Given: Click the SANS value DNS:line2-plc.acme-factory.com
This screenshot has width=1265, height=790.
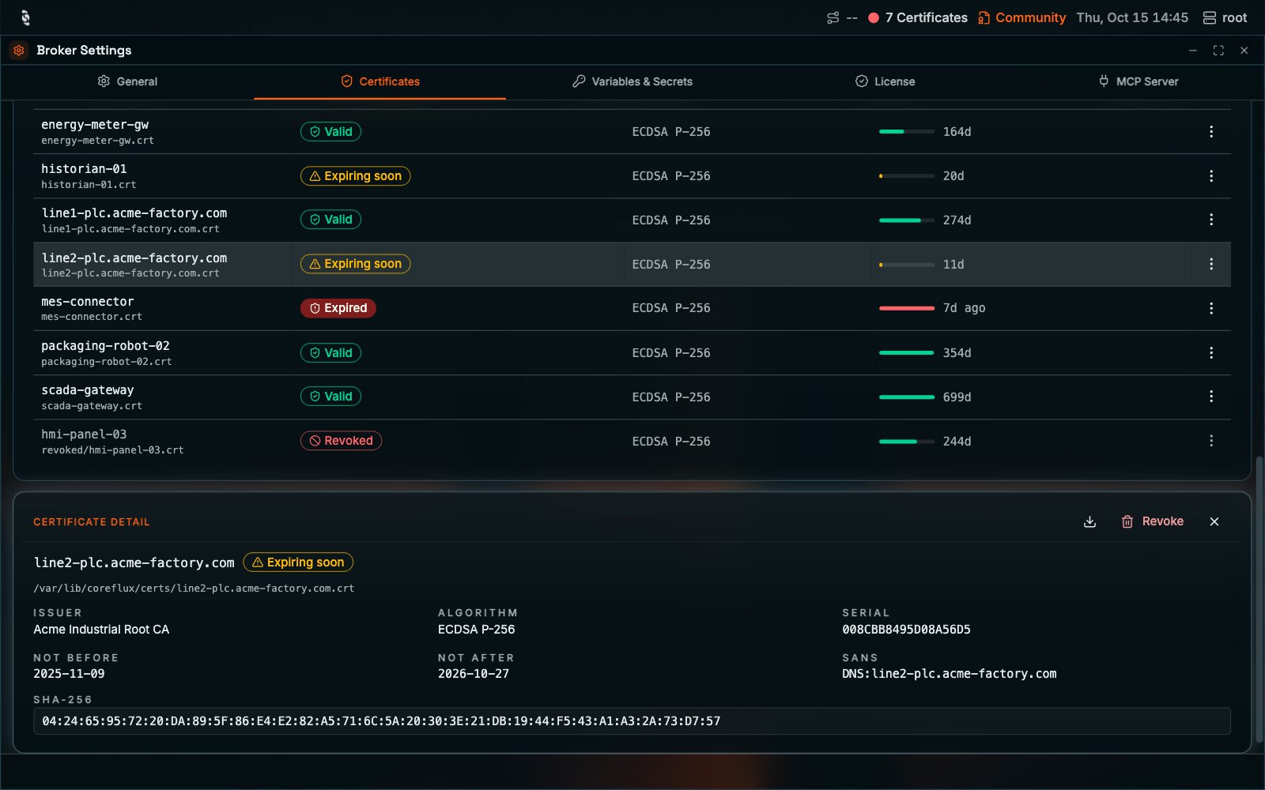Looking at the screenshot, I should [x=949, y=674].
